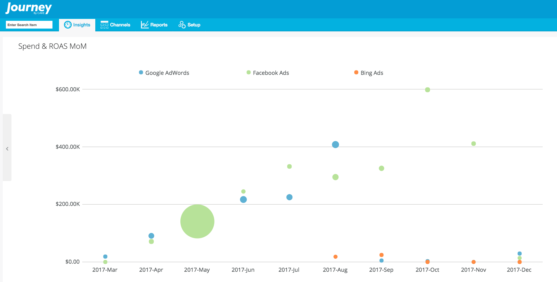Open the Channels tab
Viewport: 557px width, 282px height.
[x=120, y=25]
